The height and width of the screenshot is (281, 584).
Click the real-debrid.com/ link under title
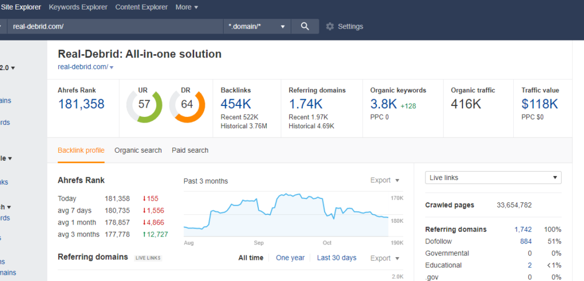[x=83, y=67]
